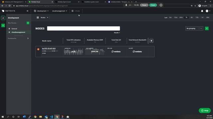Viewport: 213px width, 119px height.
Task: Switch to the EC2 Management Console tab
Action: click(x=14, y=2)
